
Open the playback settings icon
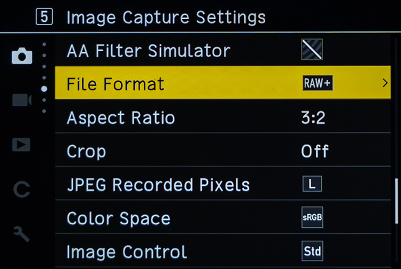(22, 145)
